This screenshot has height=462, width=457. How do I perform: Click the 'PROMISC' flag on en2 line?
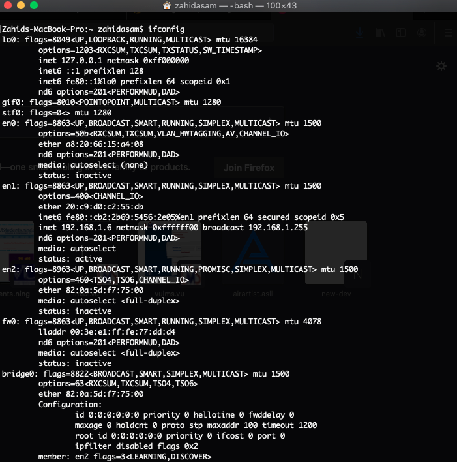coord(214,269)
